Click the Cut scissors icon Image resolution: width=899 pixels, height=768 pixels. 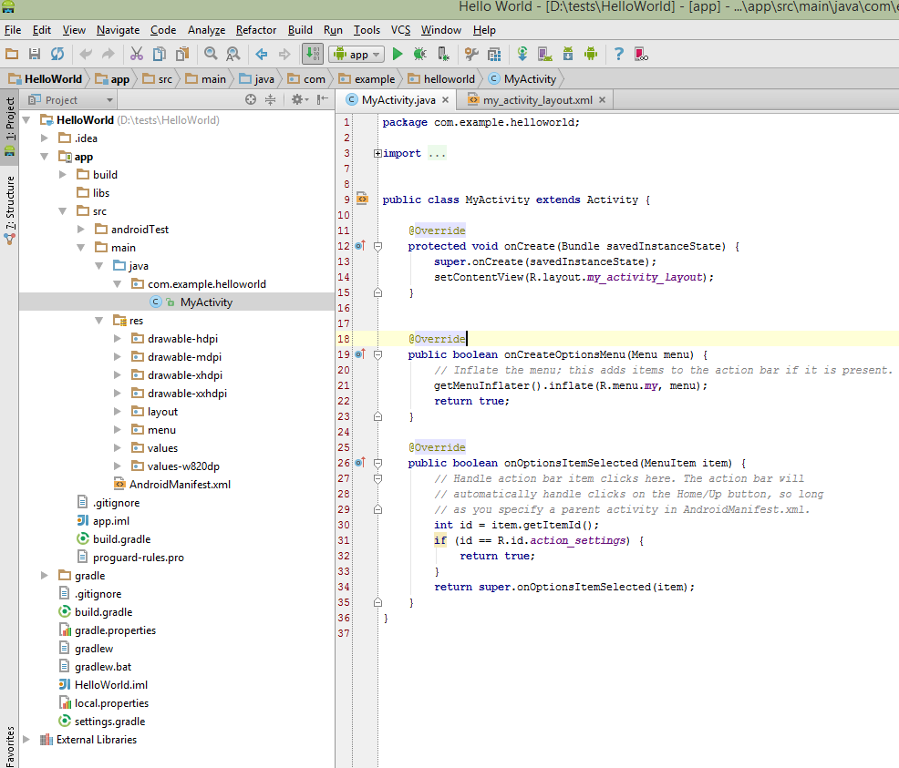(x=137, y=55)
